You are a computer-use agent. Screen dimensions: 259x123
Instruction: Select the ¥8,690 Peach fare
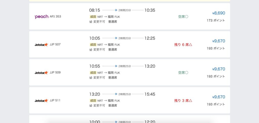[x=219, y=13]
